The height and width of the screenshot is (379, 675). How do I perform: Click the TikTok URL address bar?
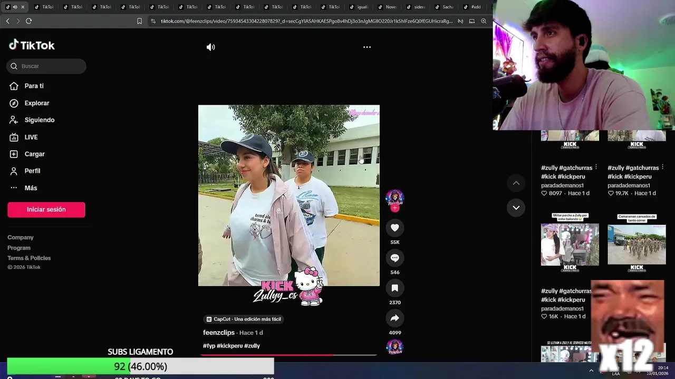point(306,21)
